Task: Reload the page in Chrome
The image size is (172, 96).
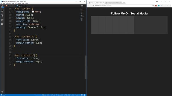Action: coord(93,6)
